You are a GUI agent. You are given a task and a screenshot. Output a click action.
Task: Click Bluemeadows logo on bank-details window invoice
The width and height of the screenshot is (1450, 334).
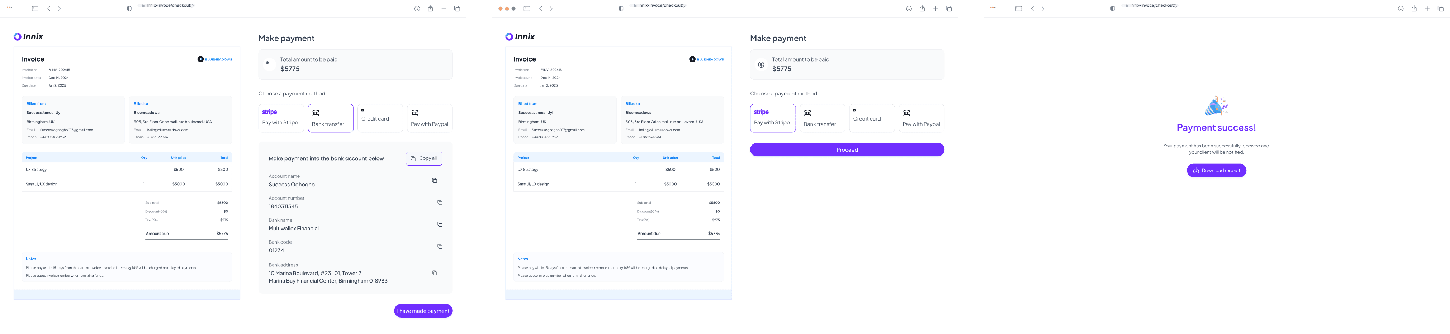[214, 59]
